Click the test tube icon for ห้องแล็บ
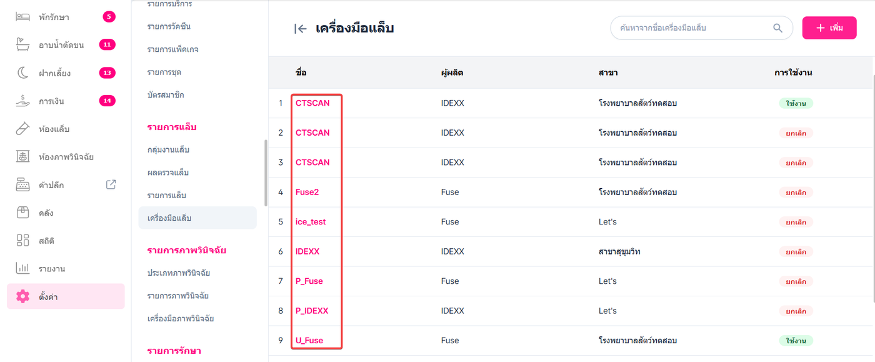This screenshot has width=875, height=362. click(x=23, y=129)
